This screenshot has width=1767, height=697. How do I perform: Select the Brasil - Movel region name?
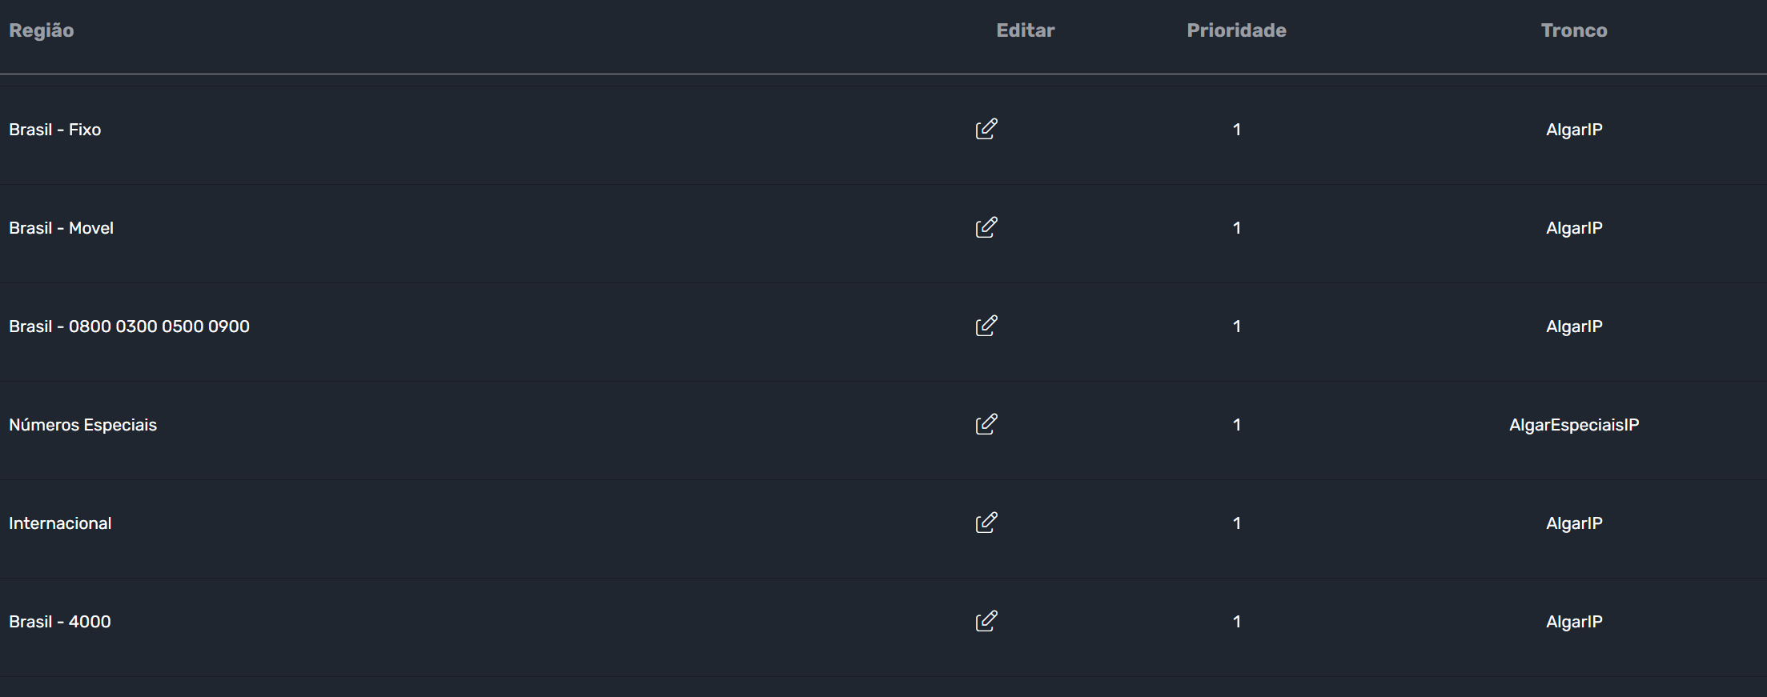click(61, 228)
